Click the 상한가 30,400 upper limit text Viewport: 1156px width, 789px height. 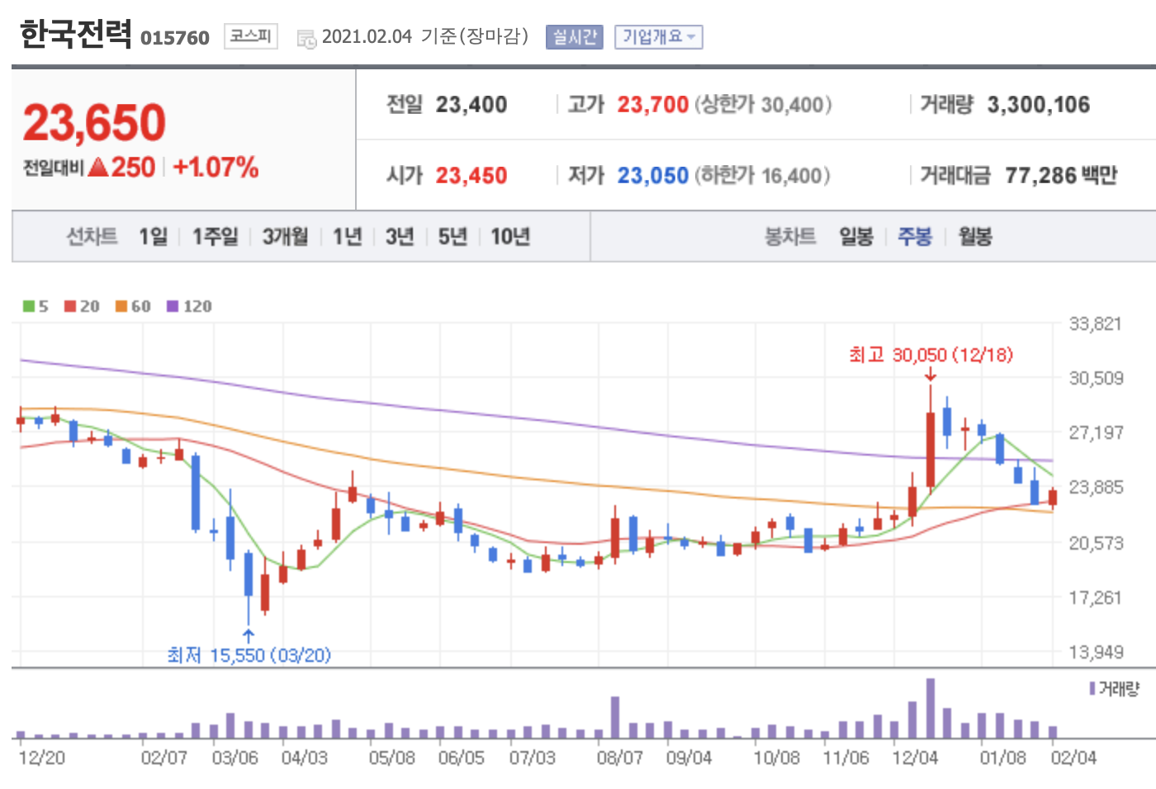[x=763, y=105]
